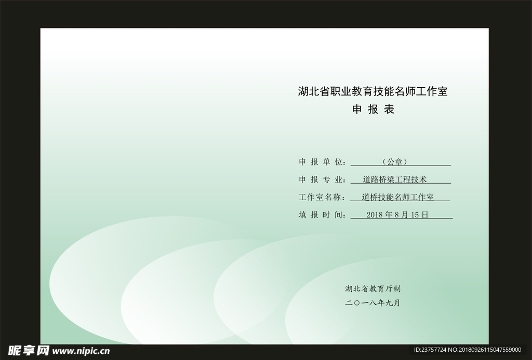The image size is (532, 360).
Task: Select the title 湖北省职业教育技能名师工作室
Action: (373, 92)
